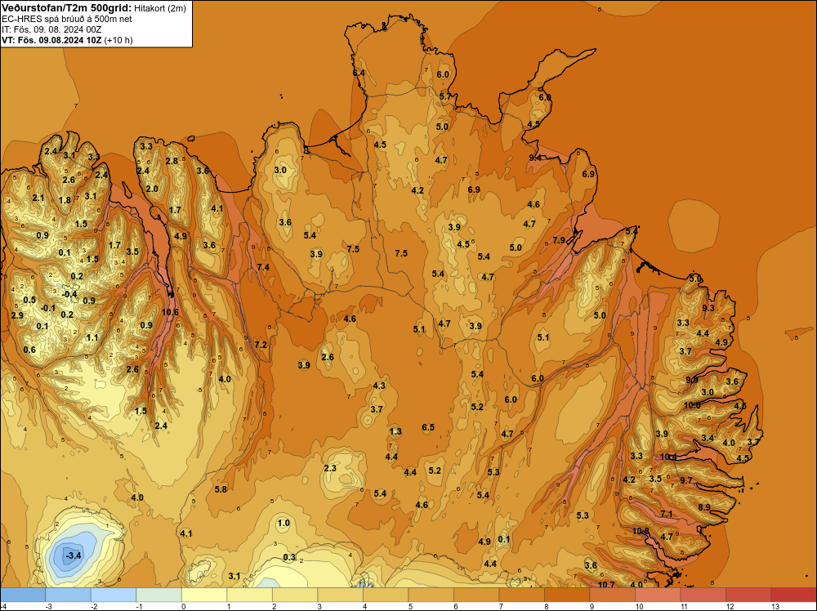Click the '8.9' temperature value
The width and height of the screenshot is (817, 611).
pos(704,507)
